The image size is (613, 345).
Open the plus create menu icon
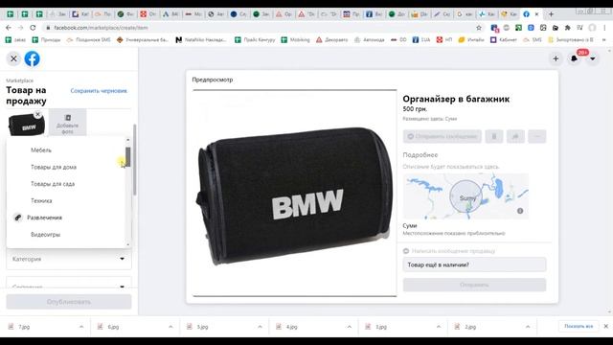point(556,58)
